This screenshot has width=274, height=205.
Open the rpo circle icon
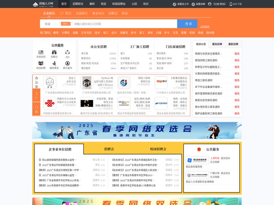click(67, 52)
